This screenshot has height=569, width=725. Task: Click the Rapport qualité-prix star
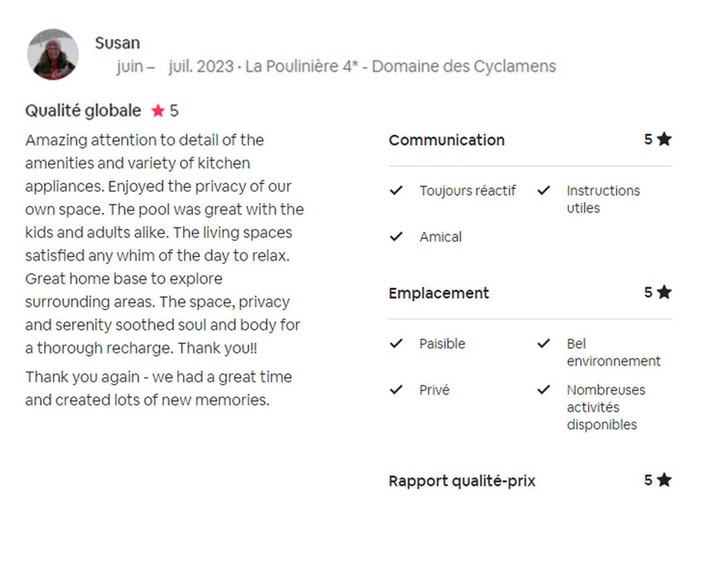tap(664, 480)
